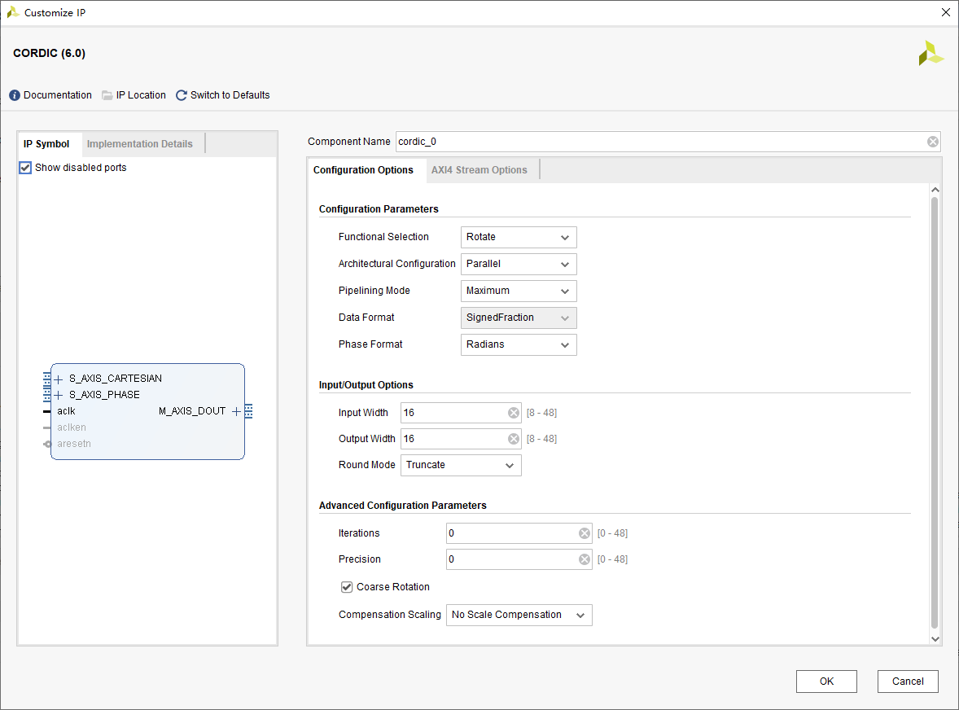959x710 pixels.
Task: Click the OK button
Action: pyautogui.click(x=826, y=682)
